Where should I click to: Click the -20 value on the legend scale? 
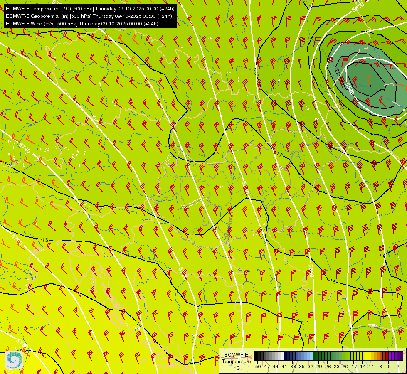345,367
